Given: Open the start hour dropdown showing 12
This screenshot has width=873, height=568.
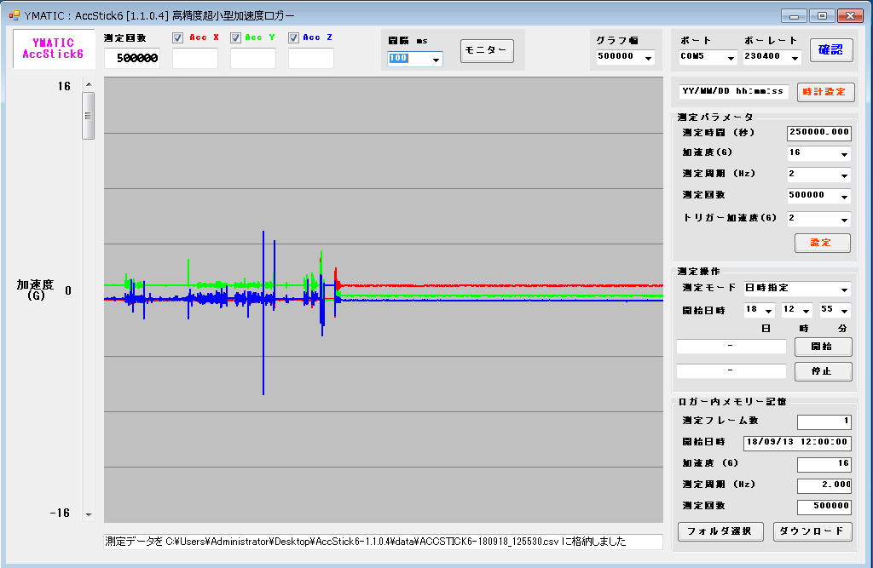Looking at the screenshot, I should coord(806,311).
